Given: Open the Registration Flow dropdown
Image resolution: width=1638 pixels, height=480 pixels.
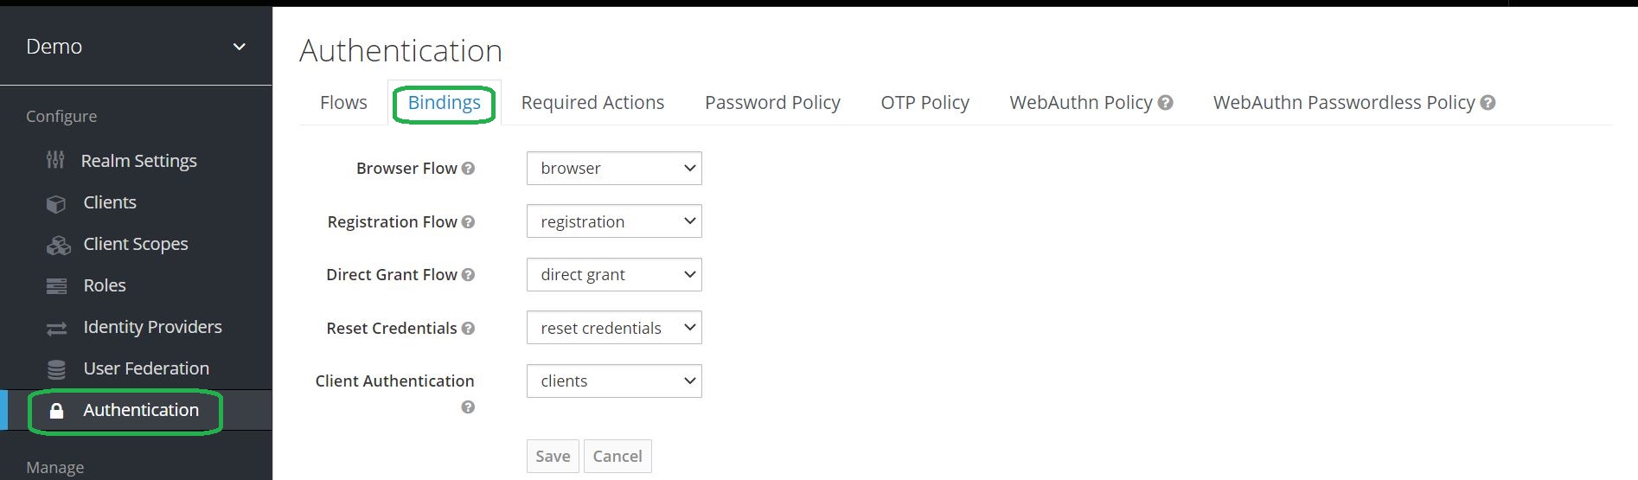Looking at the screenshot, I should (x=613, y=221).
